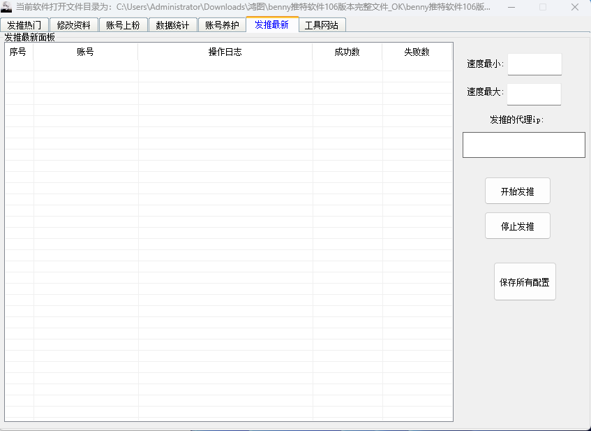The height and width of the screenshot is (431, 591).
Task: Switch to the 工具网站 tab
Action: [x=322, y=25]
